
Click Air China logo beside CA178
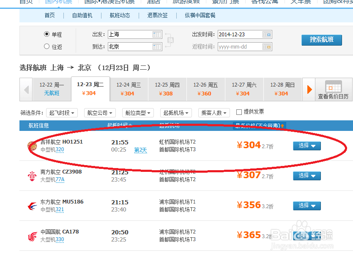[32, 236]
